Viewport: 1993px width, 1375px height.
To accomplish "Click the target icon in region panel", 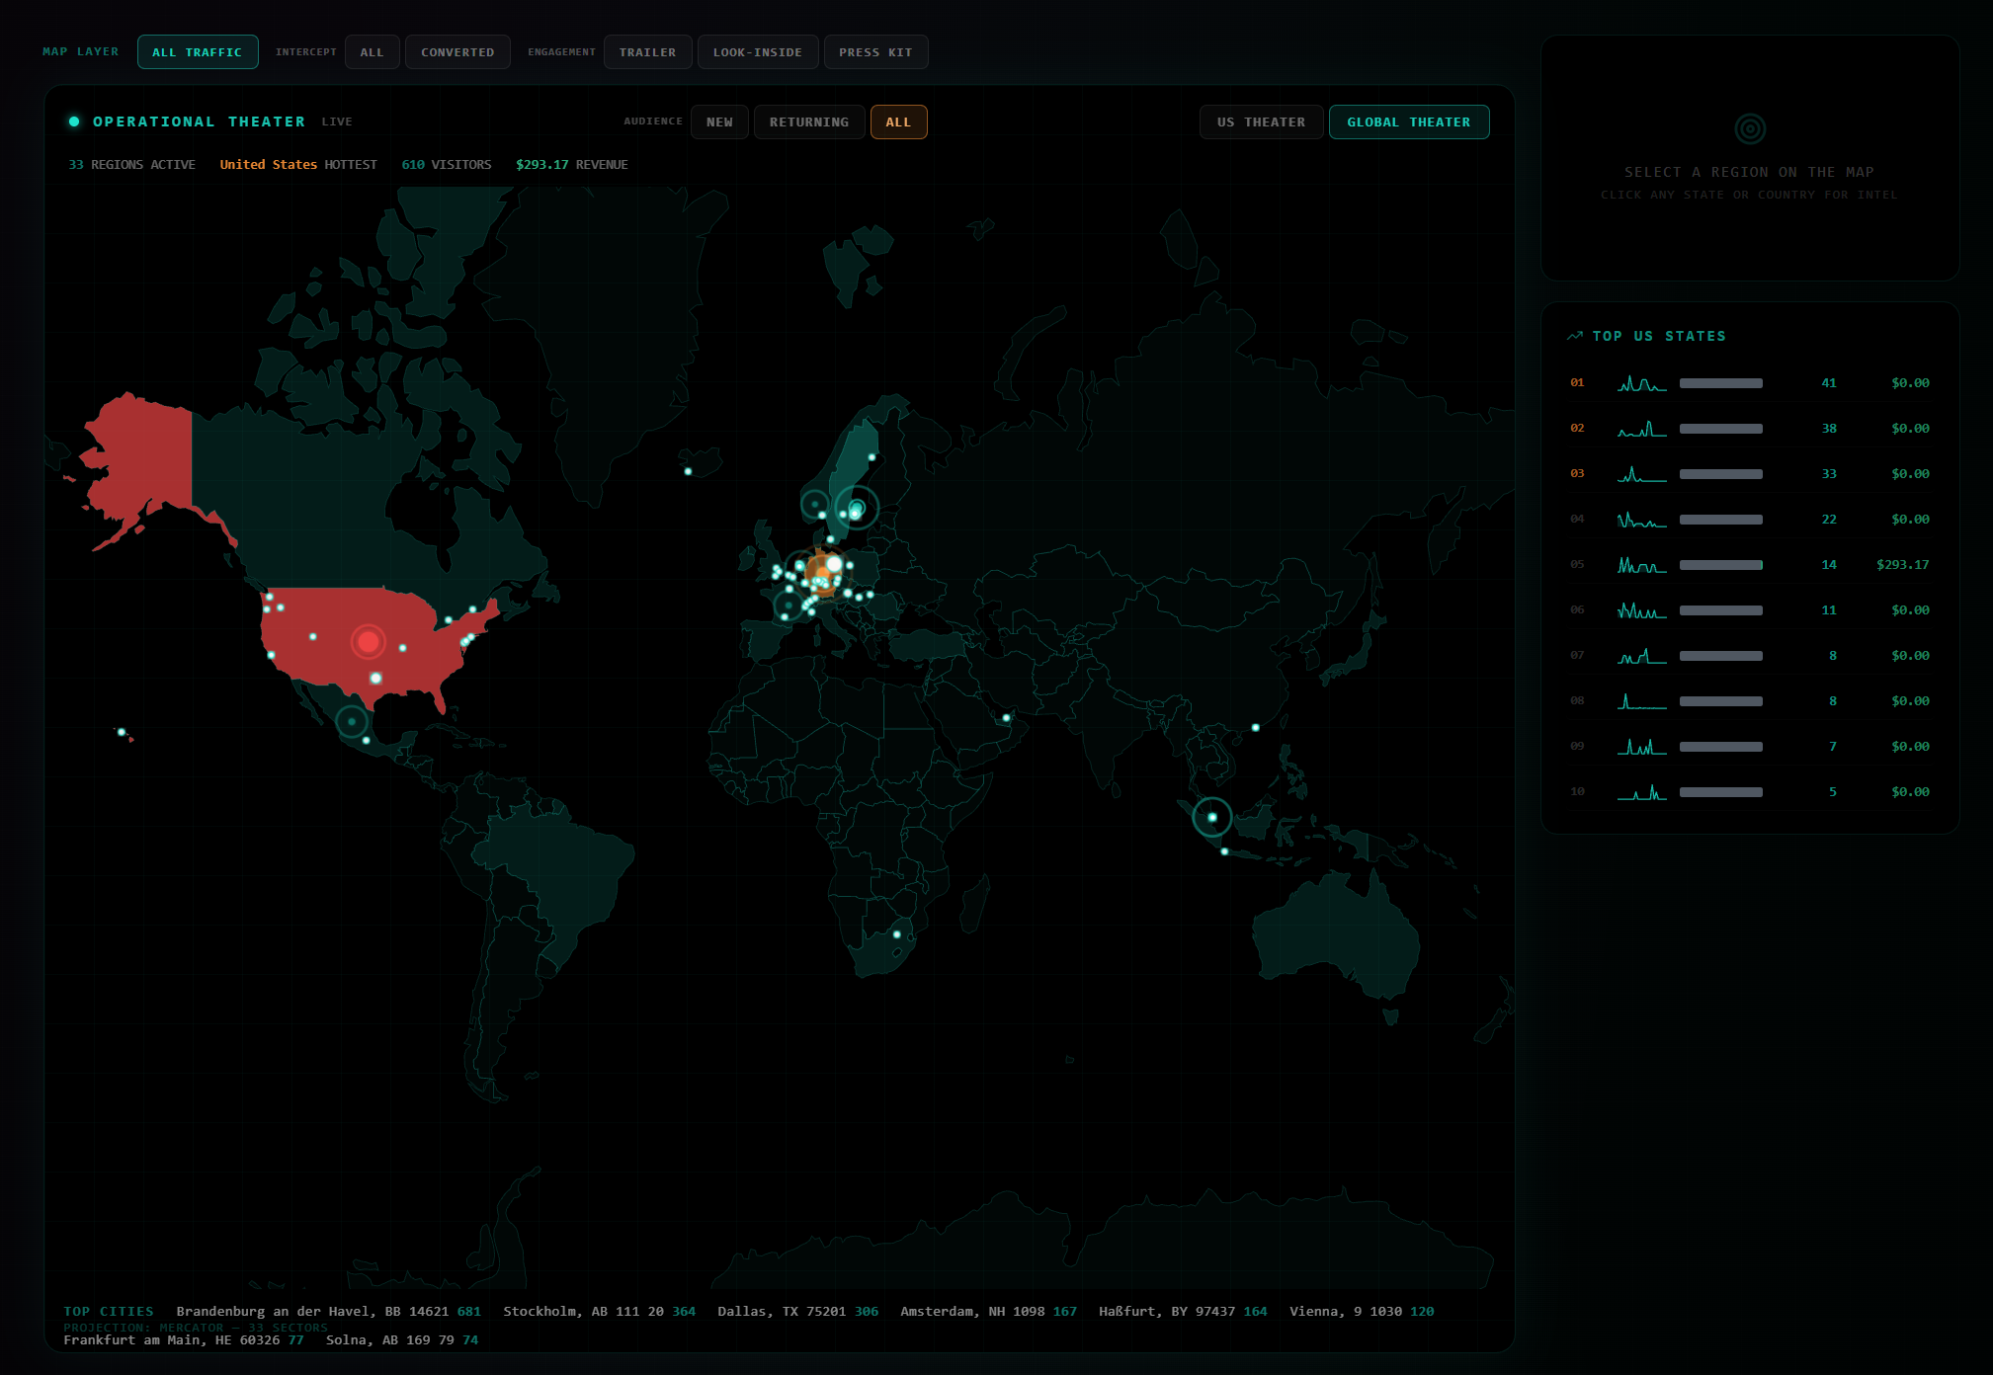I will coord(1750,128).
